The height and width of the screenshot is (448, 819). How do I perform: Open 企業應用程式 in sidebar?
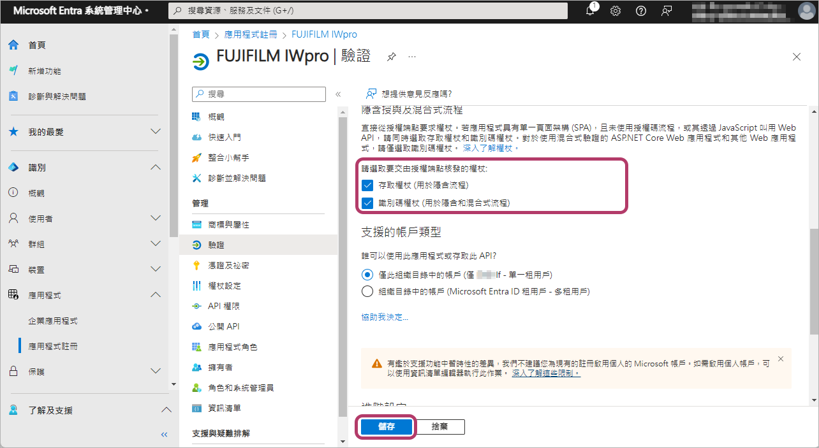tap(53, 321)
